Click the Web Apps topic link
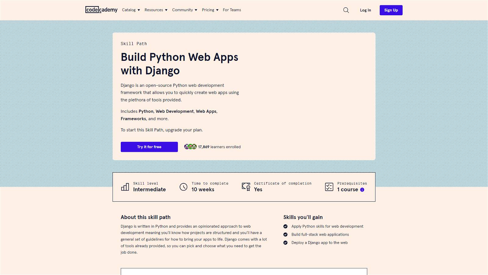Image resolution: width=488 pixels, height=275 pixels. [x=206, y=111]
